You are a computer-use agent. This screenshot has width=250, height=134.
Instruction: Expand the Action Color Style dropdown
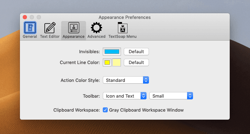point(126,80)
